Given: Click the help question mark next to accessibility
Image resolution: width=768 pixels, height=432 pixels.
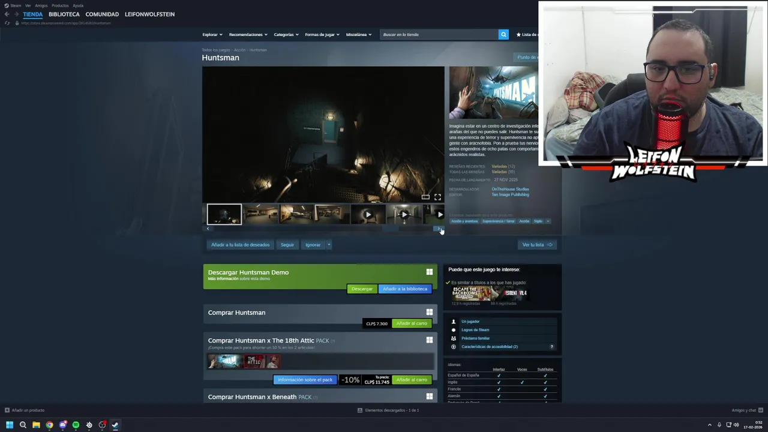Looking at the screenshot, I should tap(551, 347).
